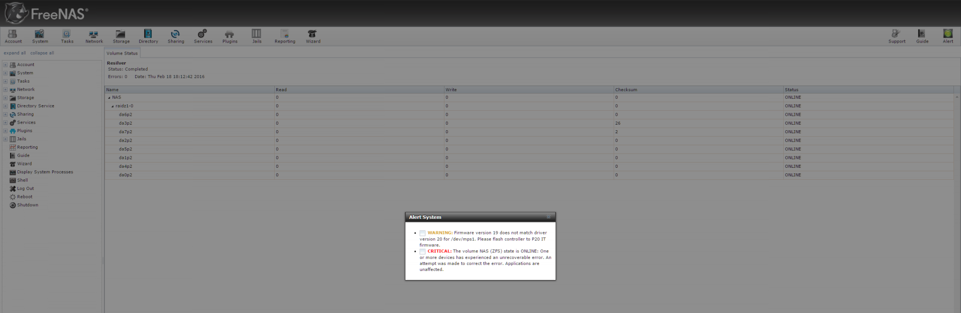Sort by the Checksum column header

698,90
